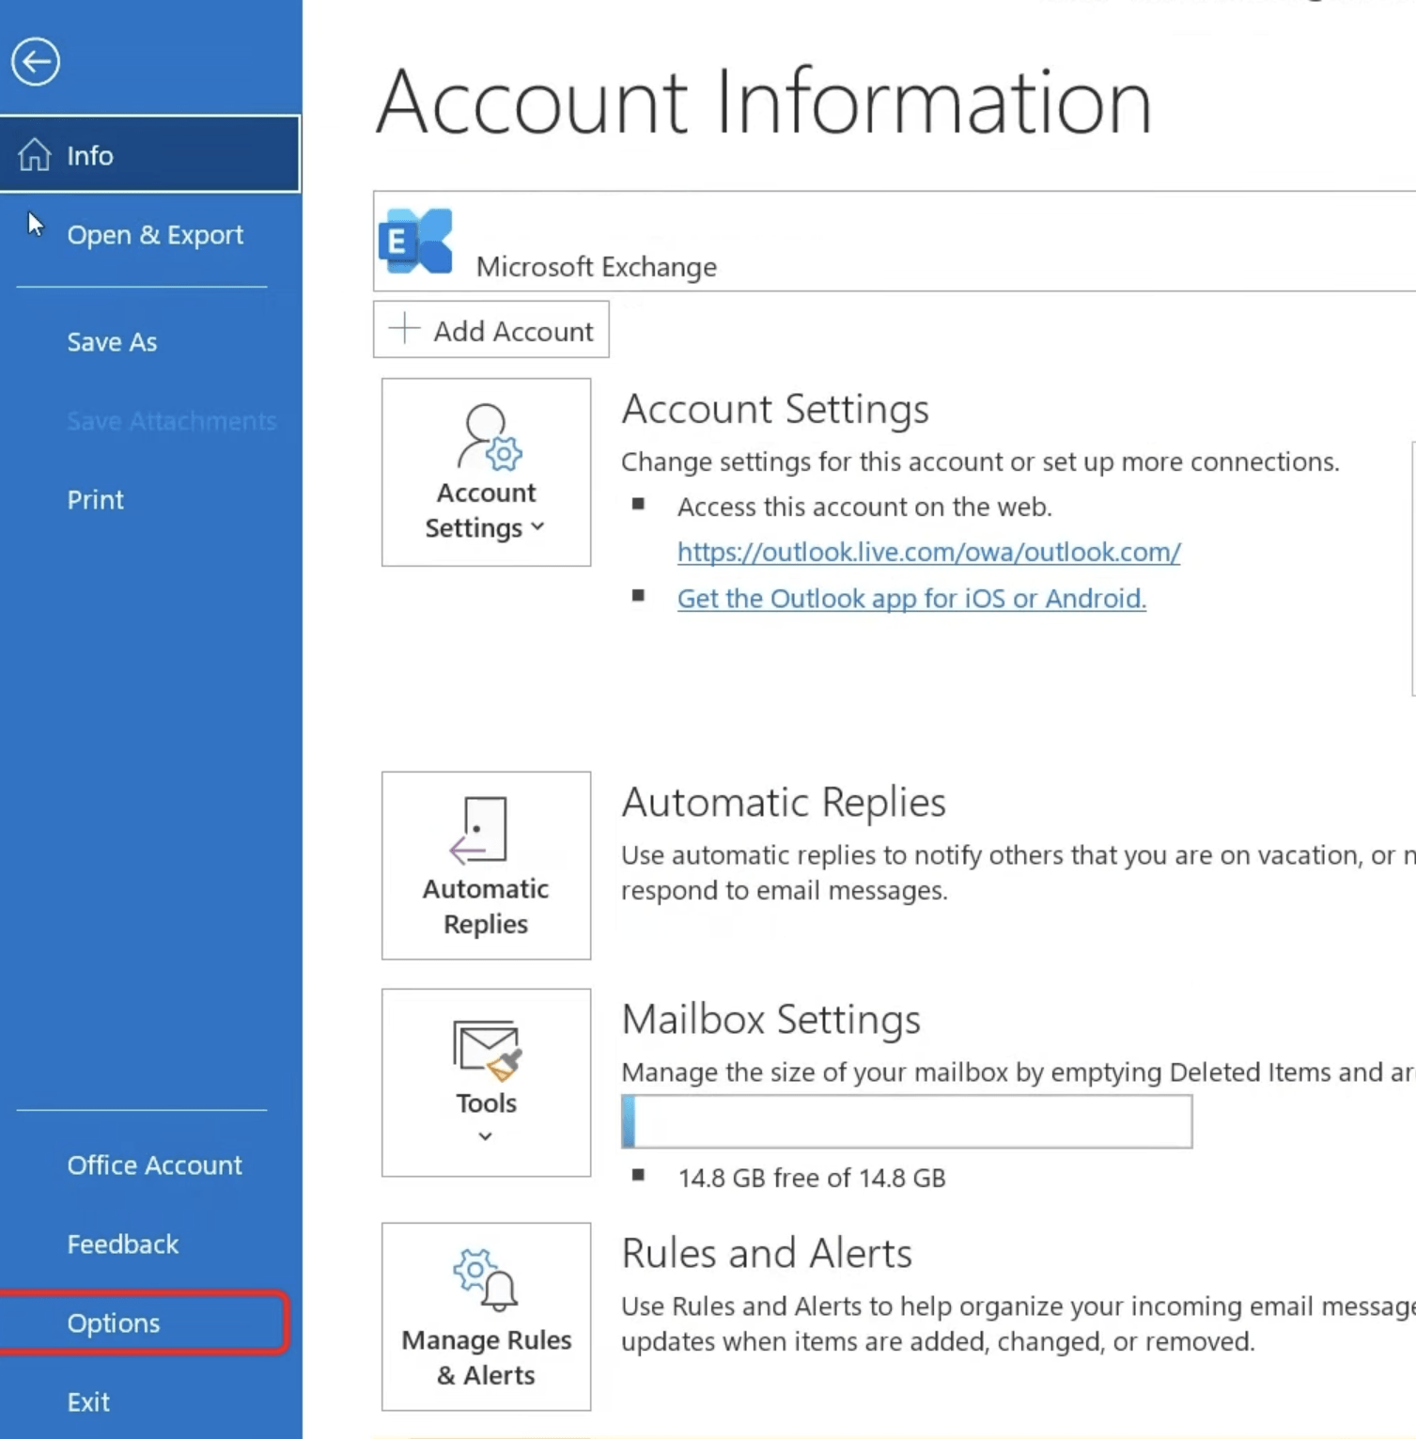Viewport: 1416px width, 1439px height.
Task: Click the greyed Save Attachments item
Action: click(x=172, y=421)
